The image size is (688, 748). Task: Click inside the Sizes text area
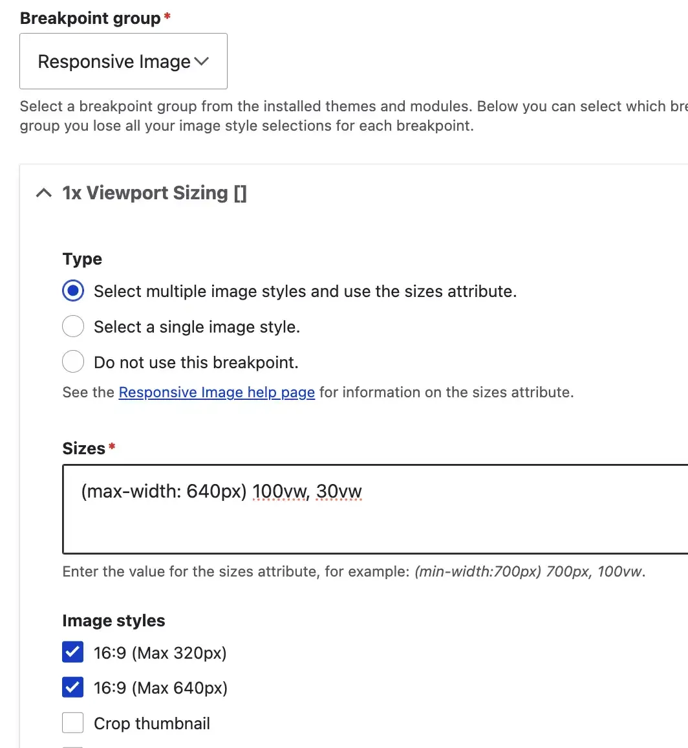coord(356,510)
